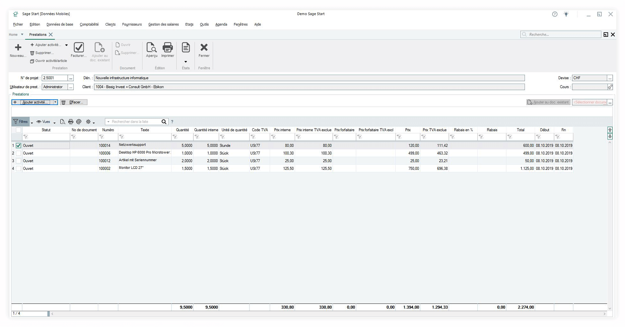Click the Facturer checkmark icon
This screenshot has width=625, height=327.
coord(79,48)
